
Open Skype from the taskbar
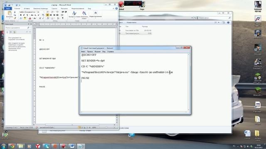[46, 146]
